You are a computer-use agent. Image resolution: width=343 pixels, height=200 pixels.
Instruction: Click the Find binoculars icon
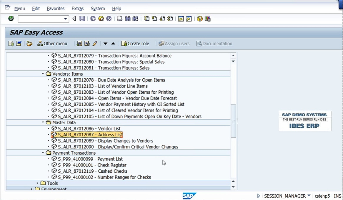[128, 19]
